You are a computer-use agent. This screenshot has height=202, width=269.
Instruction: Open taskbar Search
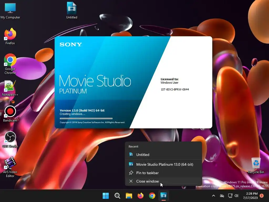coord(117,196)
